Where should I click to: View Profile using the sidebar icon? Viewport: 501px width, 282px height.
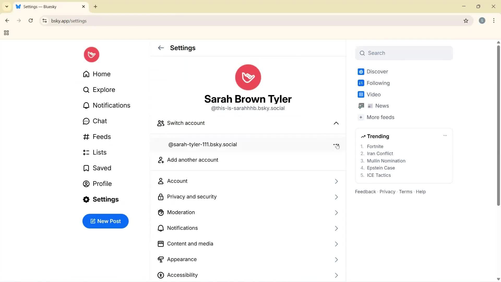tap(86, 184)
